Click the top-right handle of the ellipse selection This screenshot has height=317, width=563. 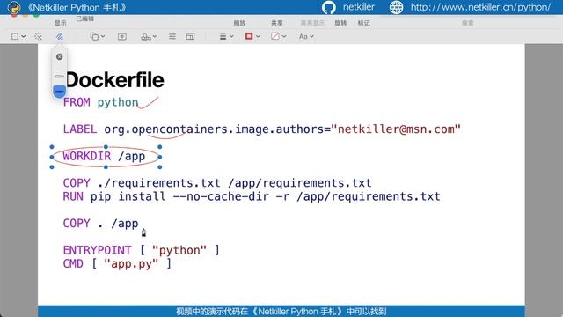160,147
